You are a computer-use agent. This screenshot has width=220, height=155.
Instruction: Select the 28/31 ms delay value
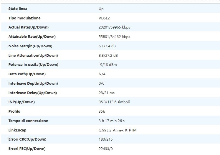click(x=107, y=93)
